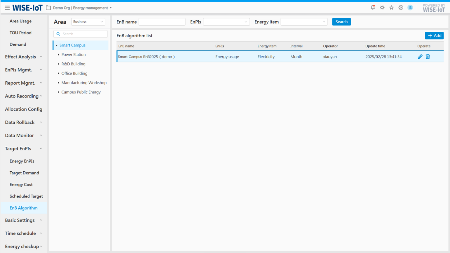Expand the Power Station tree node

tap(59, 55)
